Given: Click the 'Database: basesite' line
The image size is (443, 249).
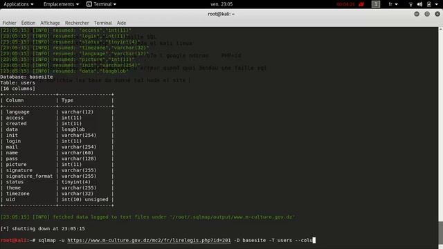Looking at the screenshot, I should point(26,77).
